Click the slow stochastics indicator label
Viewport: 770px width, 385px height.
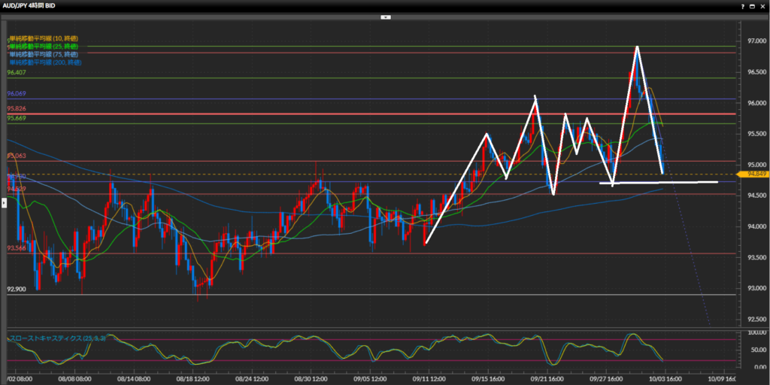tap(56, 338)
